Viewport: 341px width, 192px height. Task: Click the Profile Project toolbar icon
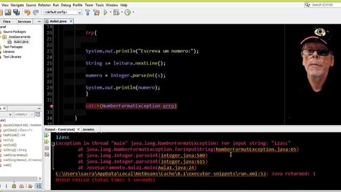point(128,12)
